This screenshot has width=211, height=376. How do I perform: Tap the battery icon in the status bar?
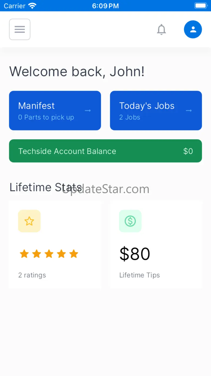coord(200,6)
